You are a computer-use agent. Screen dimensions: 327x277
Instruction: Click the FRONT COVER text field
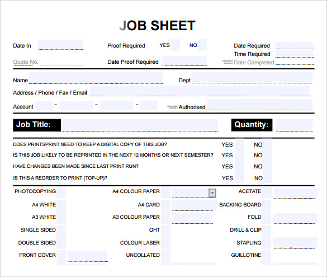coord(88,256)
